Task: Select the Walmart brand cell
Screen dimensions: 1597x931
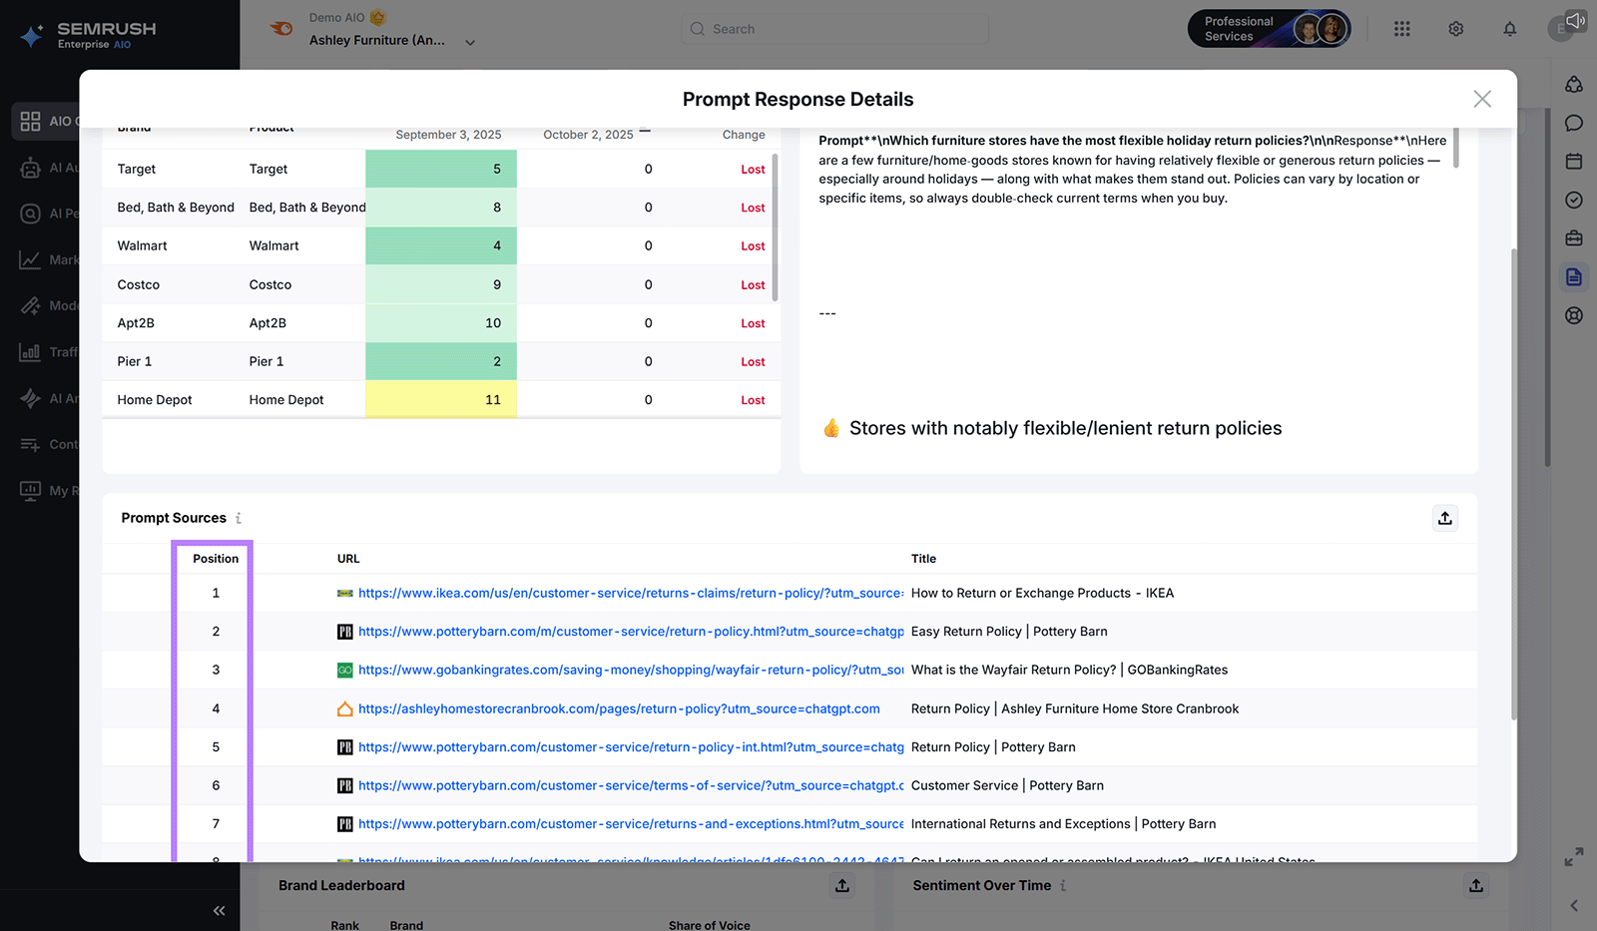Action: (142, 245)
